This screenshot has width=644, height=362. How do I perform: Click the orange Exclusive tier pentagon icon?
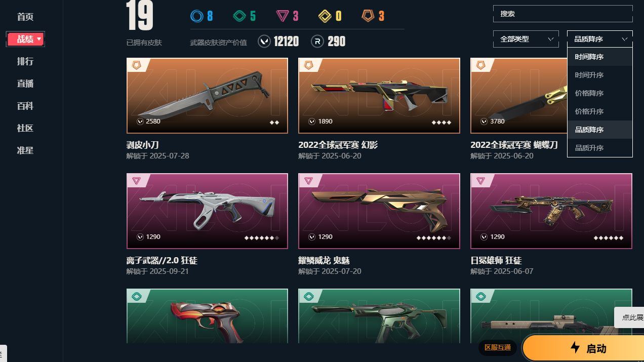(368, 16)
